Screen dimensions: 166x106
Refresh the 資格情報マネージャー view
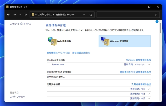(x=91, y=15)
